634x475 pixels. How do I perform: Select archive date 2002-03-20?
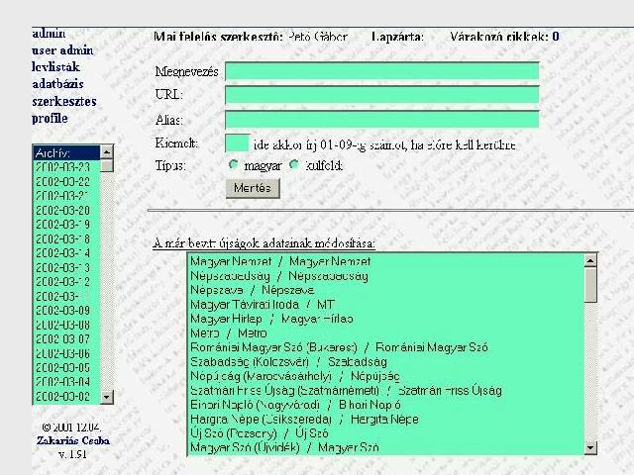pyautogui.click(x=66, y=211)
